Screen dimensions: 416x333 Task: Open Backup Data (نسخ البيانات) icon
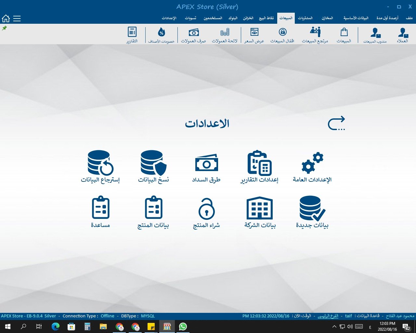click(x=153, y=163)
